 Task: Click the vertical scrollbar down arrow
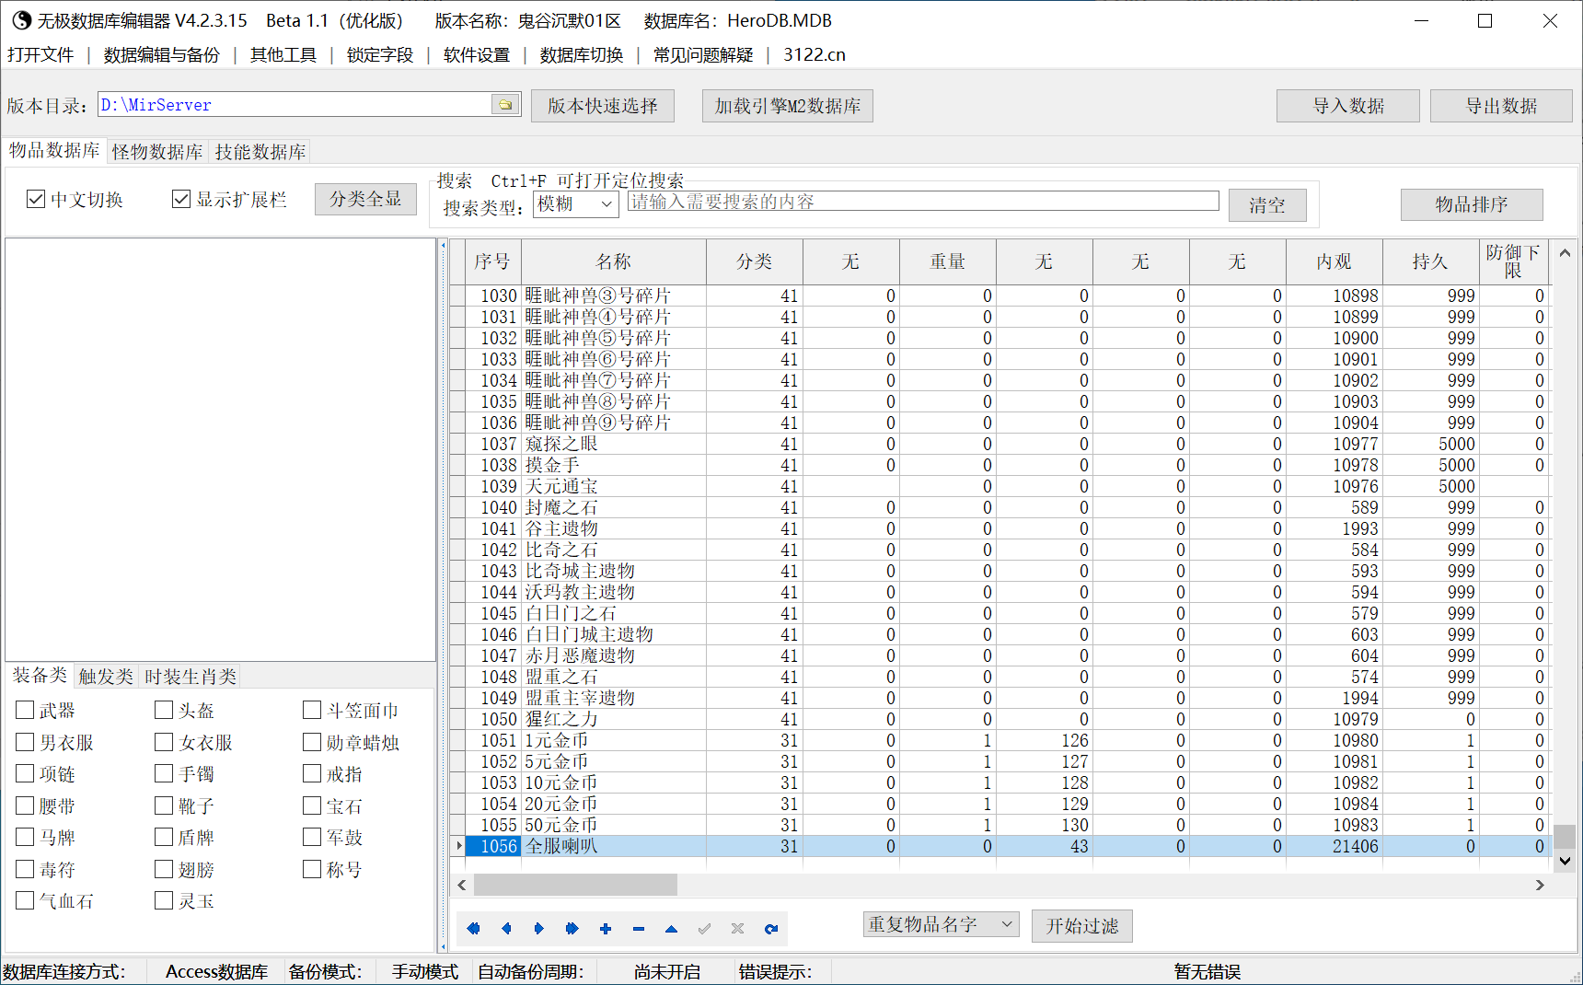[1565, 862]
